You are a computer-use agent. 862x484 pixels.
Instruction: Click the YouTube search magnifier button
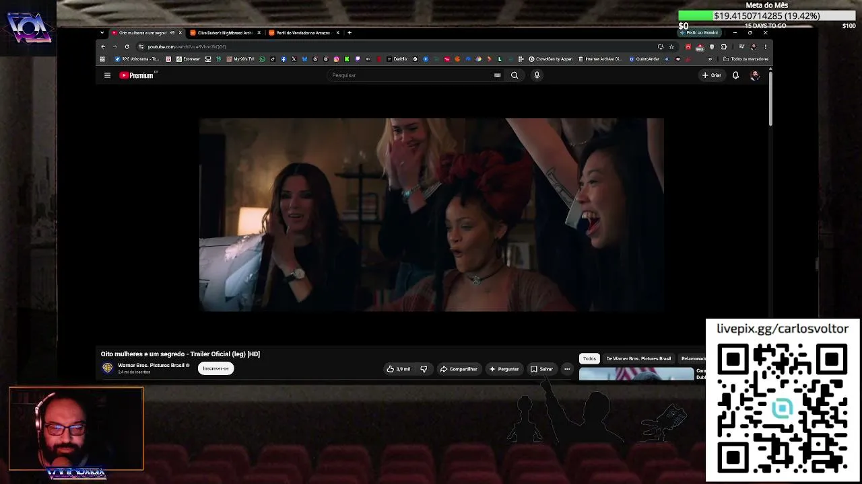[515, 75]
